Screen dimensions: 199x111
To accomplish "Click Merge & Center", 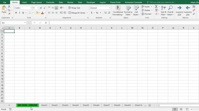I will coord(77,13).
